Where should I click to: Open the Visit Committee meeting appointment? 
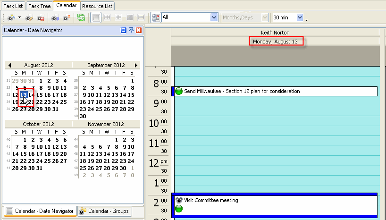(x=211, y=200)
